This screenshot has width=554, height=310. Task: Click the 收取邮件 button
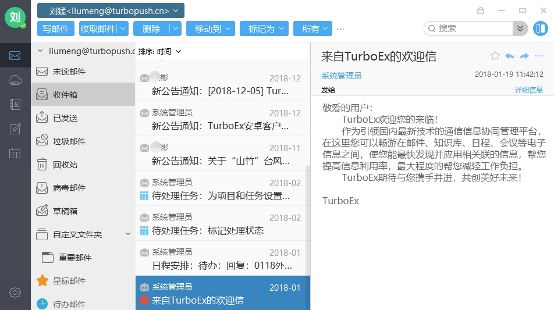click(98, 28)
